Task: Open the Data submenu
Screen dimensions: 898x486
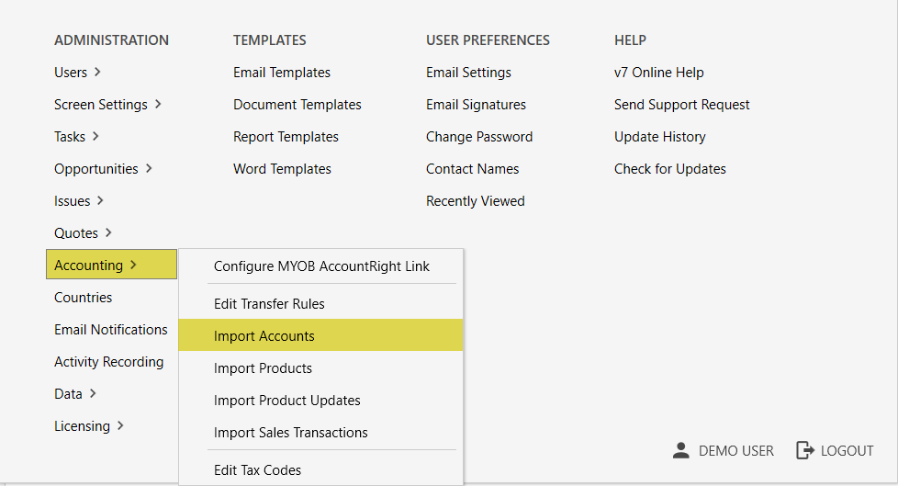Action: click(93, 393)
